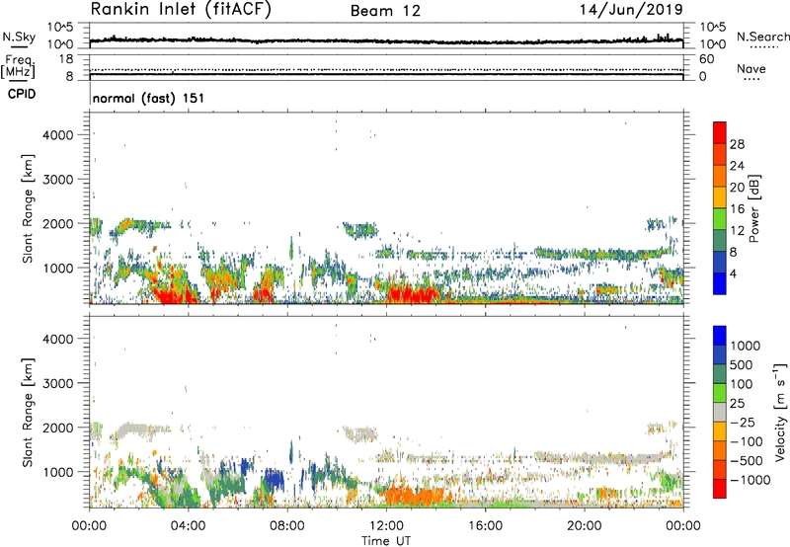The width and height of the screenshot is (790, 547).
Task: Click the red band of the Power colorbar
Action: [x=720, y=132]
